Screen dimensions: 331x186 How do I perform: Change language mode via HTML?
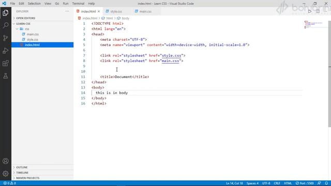288,183
